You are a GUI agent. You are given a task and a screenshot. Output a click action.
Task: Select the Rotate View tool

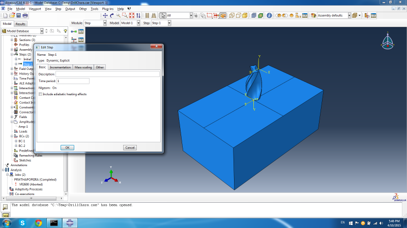(112, 16)
